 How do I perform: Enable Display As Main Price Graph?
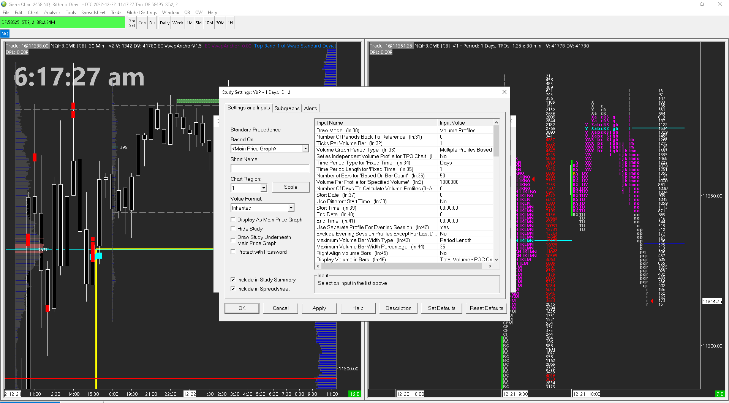point(233,220)
